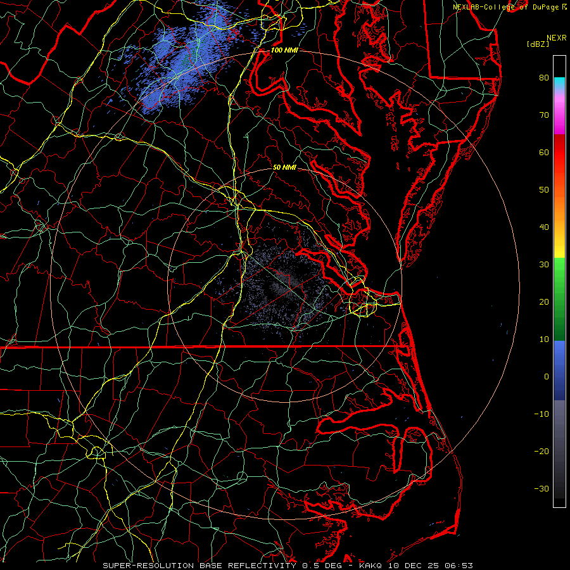Click the 70 dBZ scale value

(x=544, y=115)
